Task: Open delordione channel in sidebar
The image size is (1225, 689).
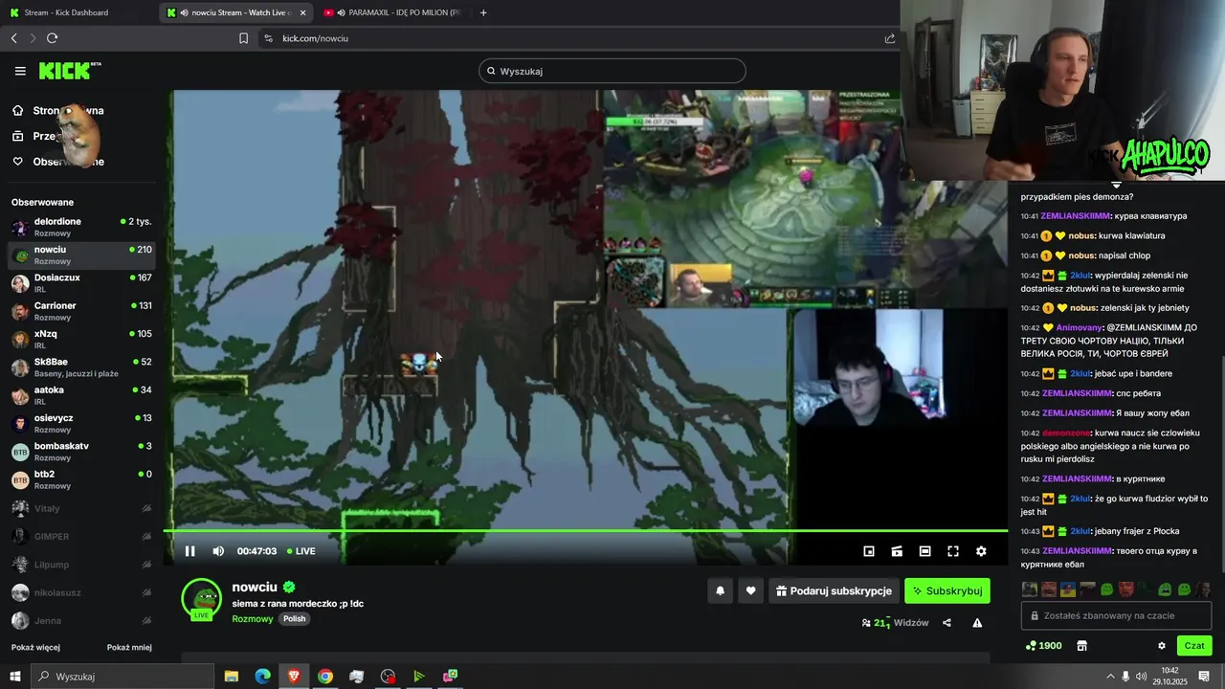Action: click(81, 227)
